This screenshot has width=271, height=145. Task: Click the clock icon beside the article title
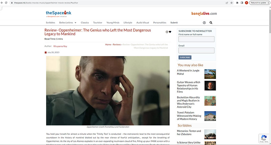click(x=167, y=32)
